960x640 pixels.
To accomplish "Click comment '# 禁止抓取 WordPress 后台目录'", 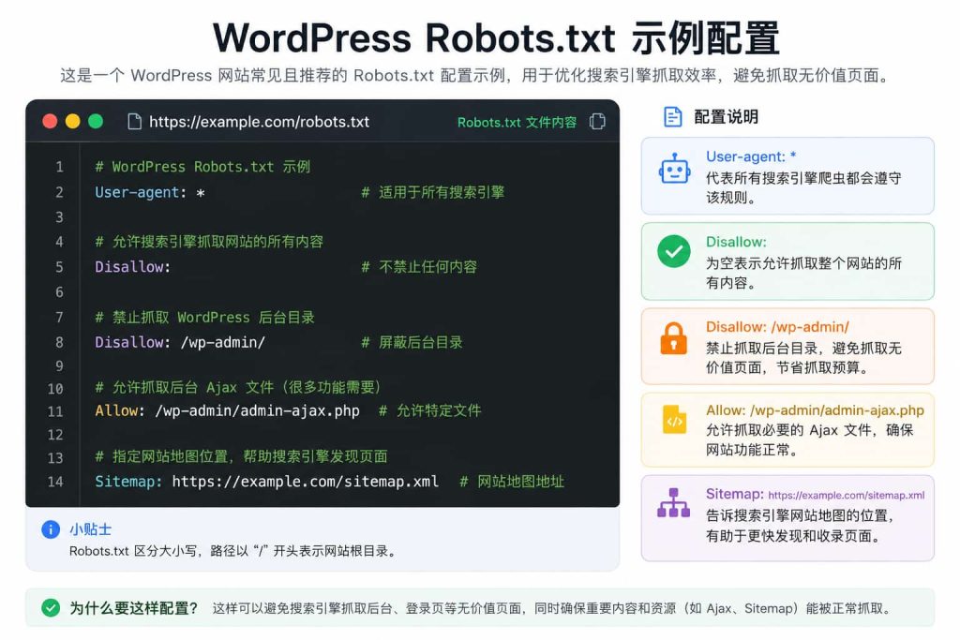I will [204, 317].
